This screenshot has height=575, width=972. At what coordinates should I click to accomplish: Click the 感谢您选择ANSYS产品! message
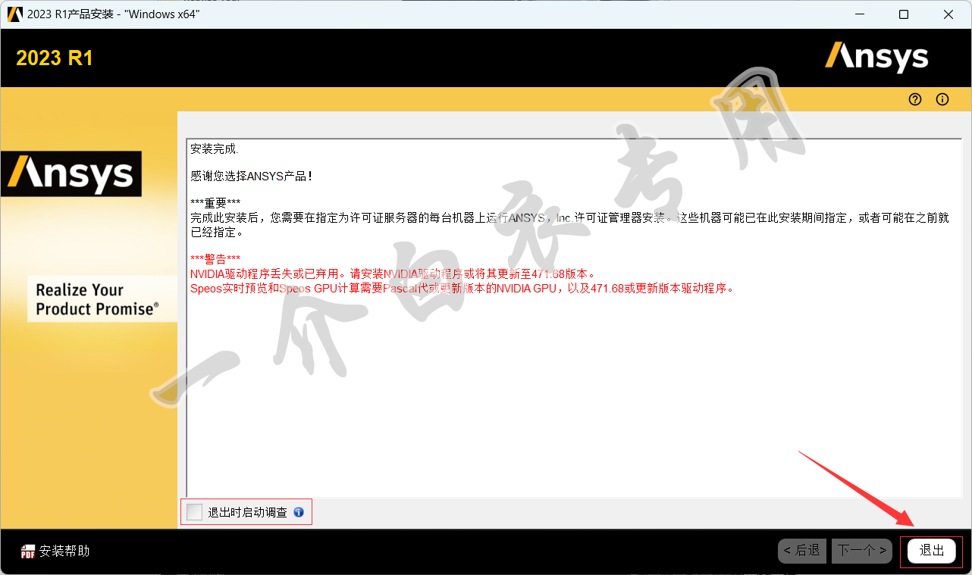252,176
